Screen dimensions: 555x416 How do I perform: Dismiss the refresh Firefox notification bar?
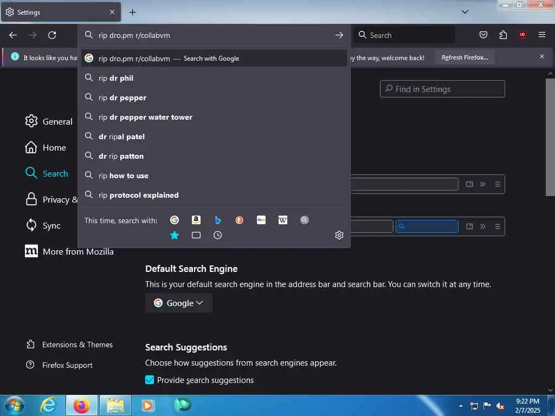[542, 56]
